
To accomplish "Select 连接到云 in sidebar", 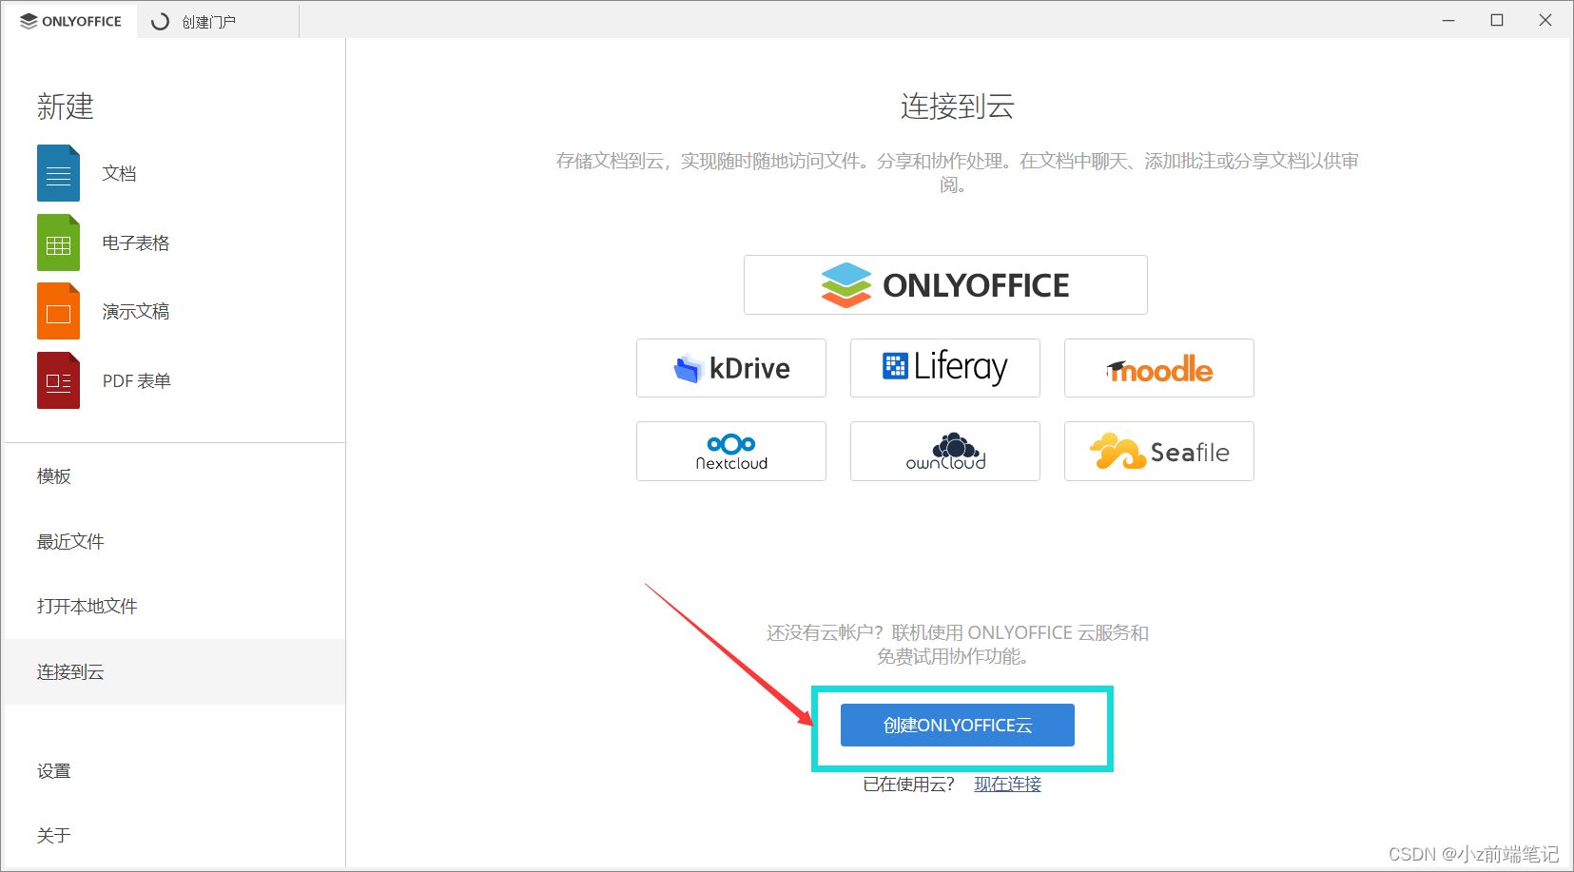I will pos(175,671).
